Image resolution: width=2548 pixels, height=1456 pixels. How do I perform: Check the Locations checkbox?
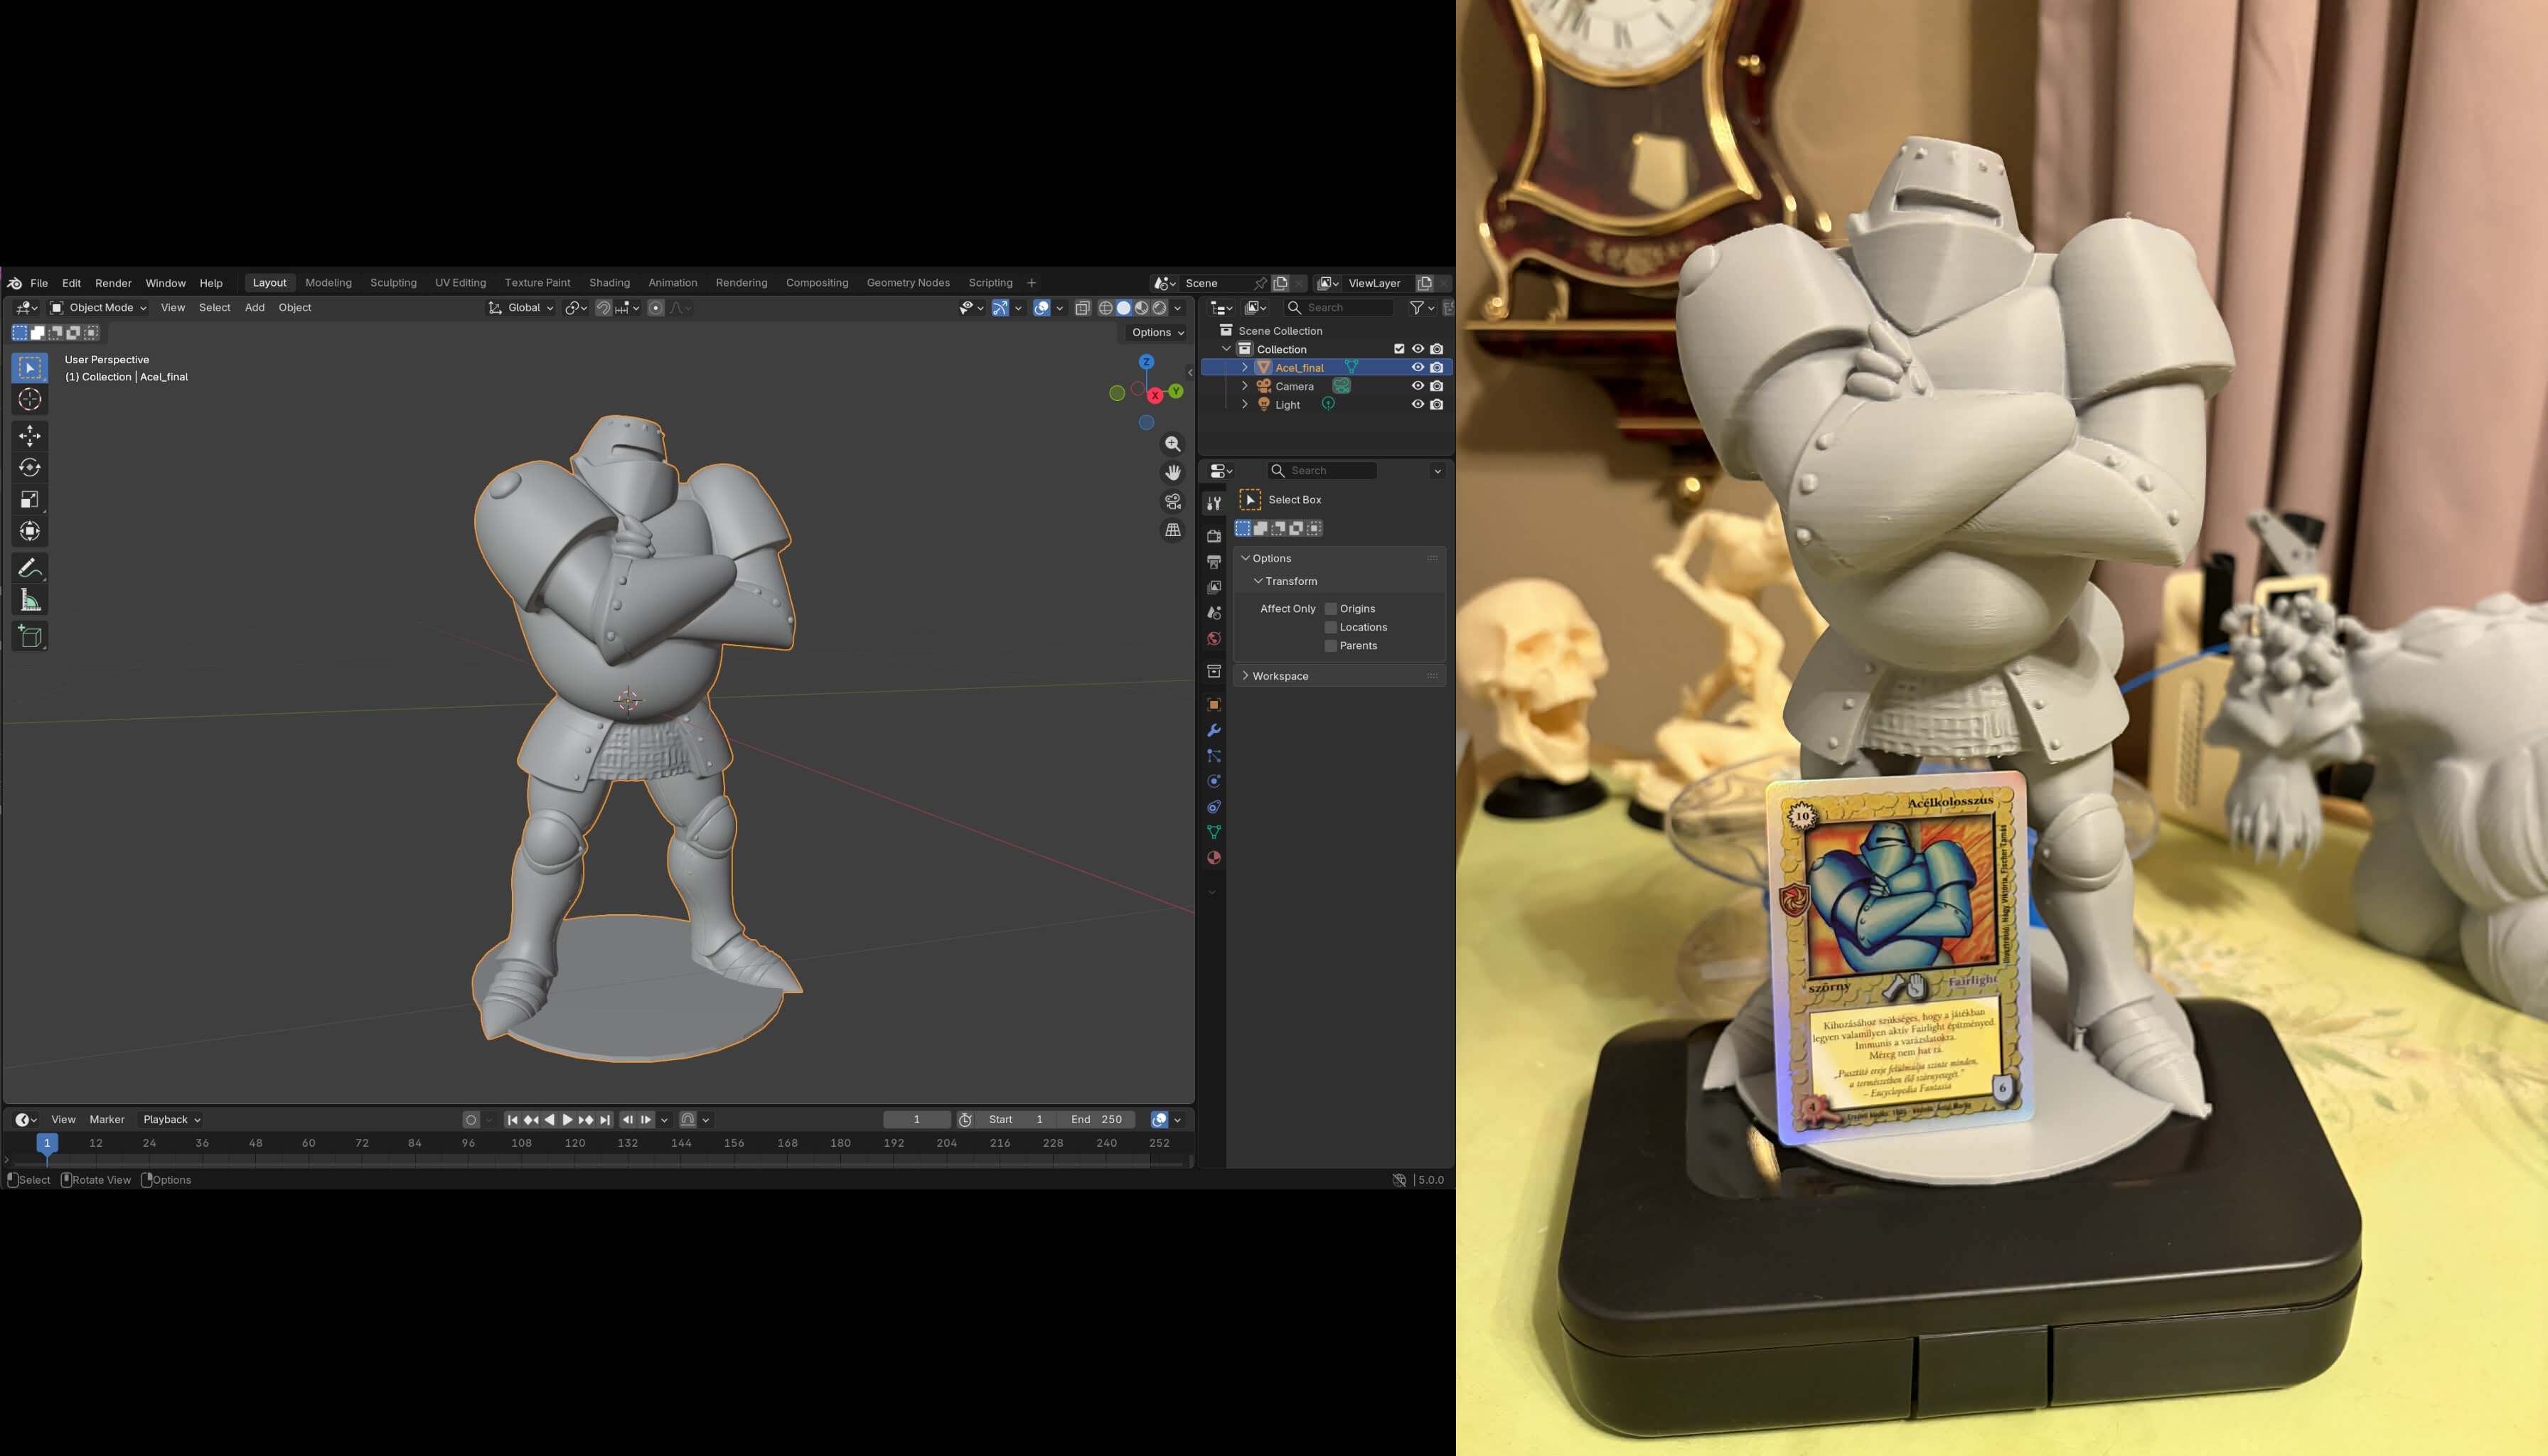tap(1331, 627)
